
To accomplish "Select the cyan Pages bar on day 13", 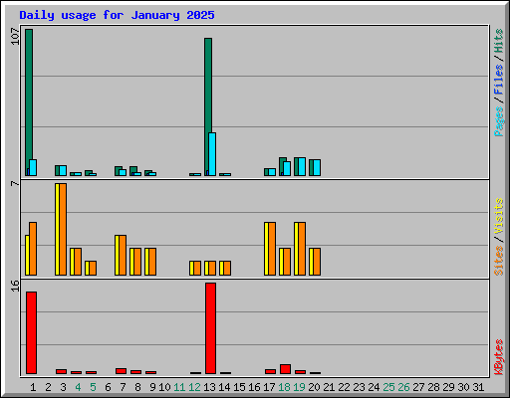I will point(212,154).
